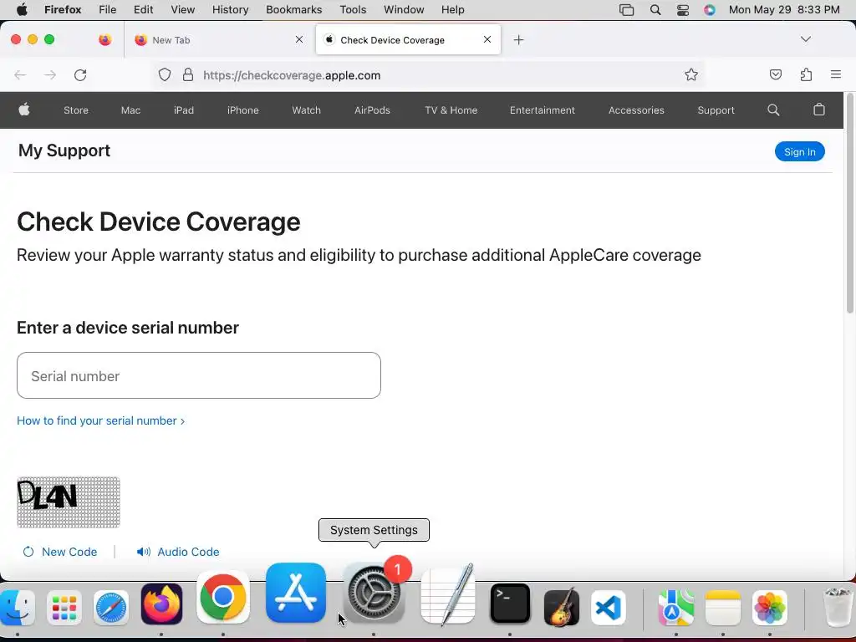Go back with the back arrow
The height and width of the screenshot is (642, 856).
coord(20,74)
